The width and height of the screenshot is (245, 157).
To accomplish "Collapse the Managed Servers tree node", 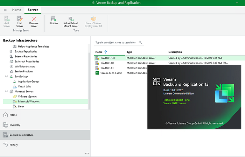I will pyautogui.click(x=6, y=92).
